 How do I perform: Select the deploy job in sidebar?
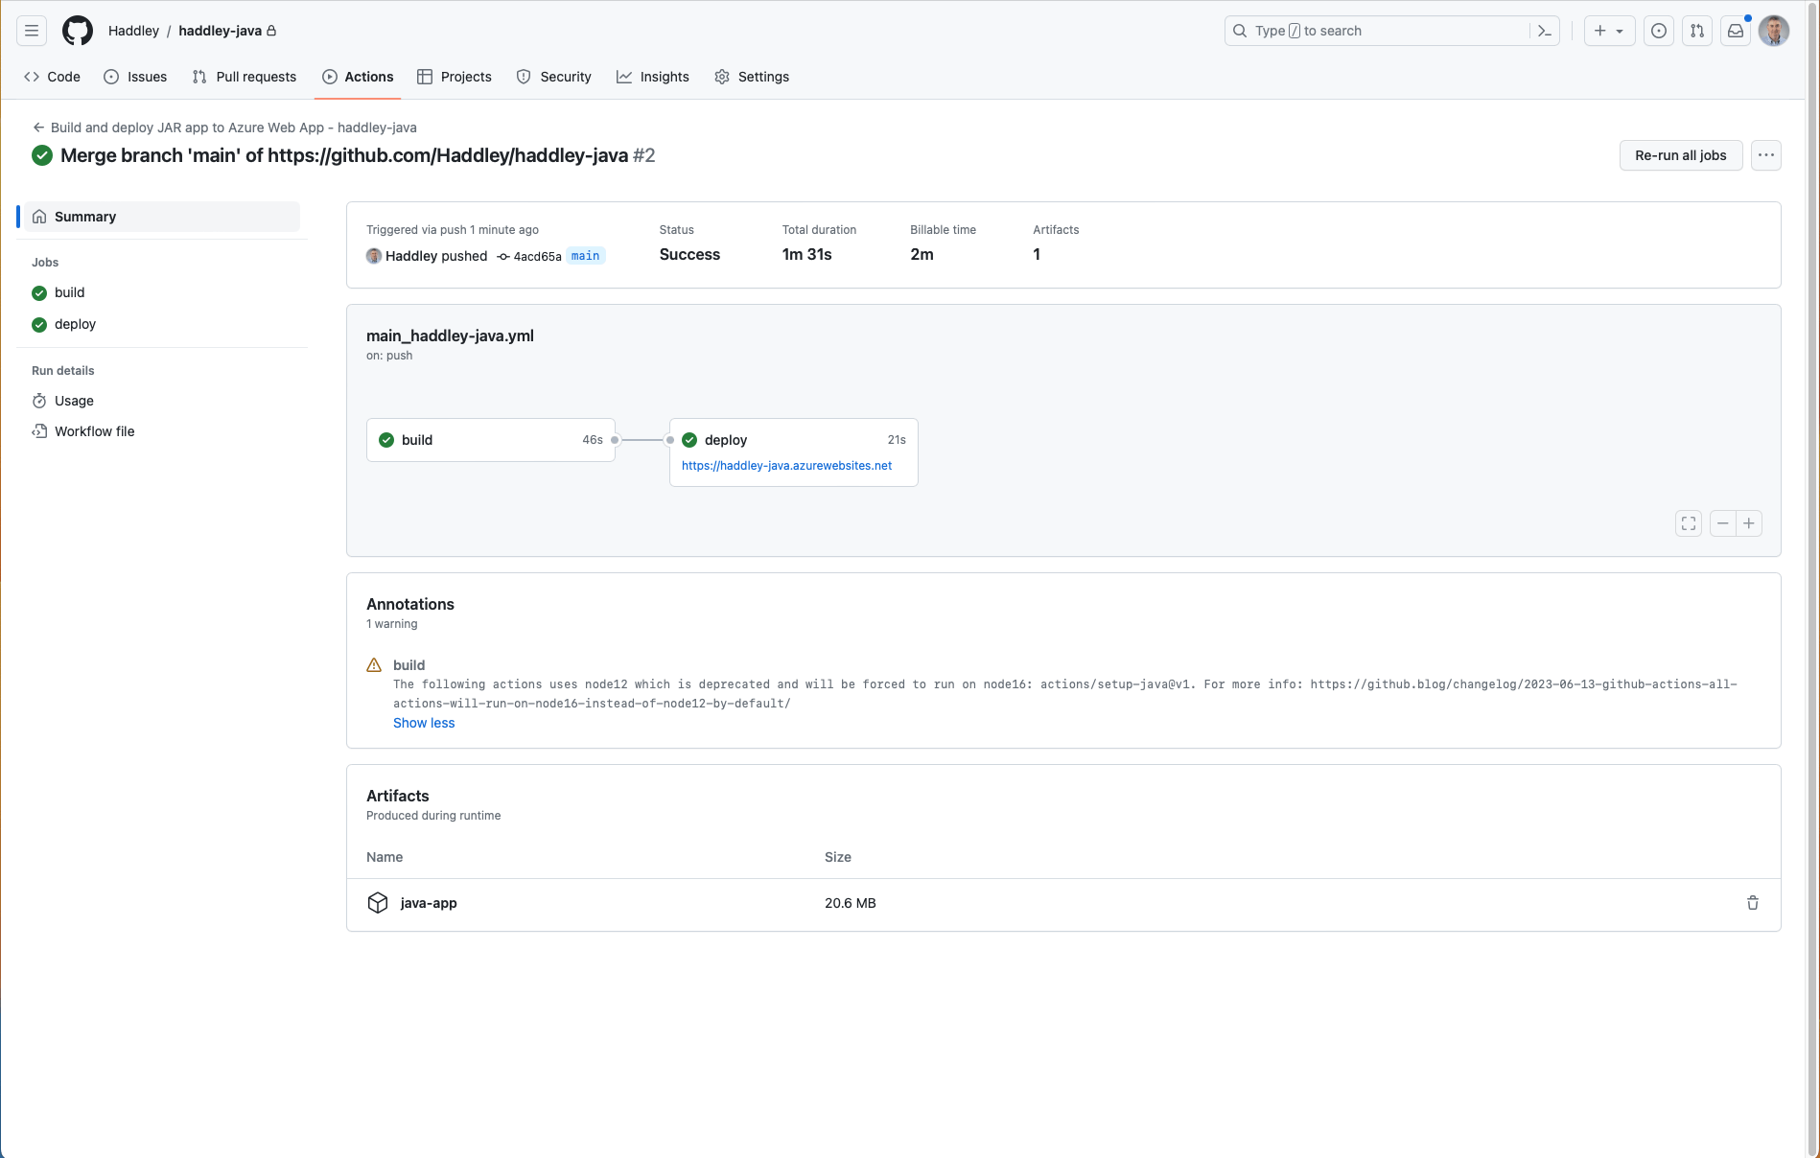pos(75,324)
